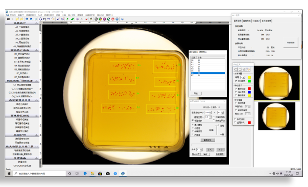
Task: Pick the hand tool in drawing panel
Action: click(x=248, y=69)
